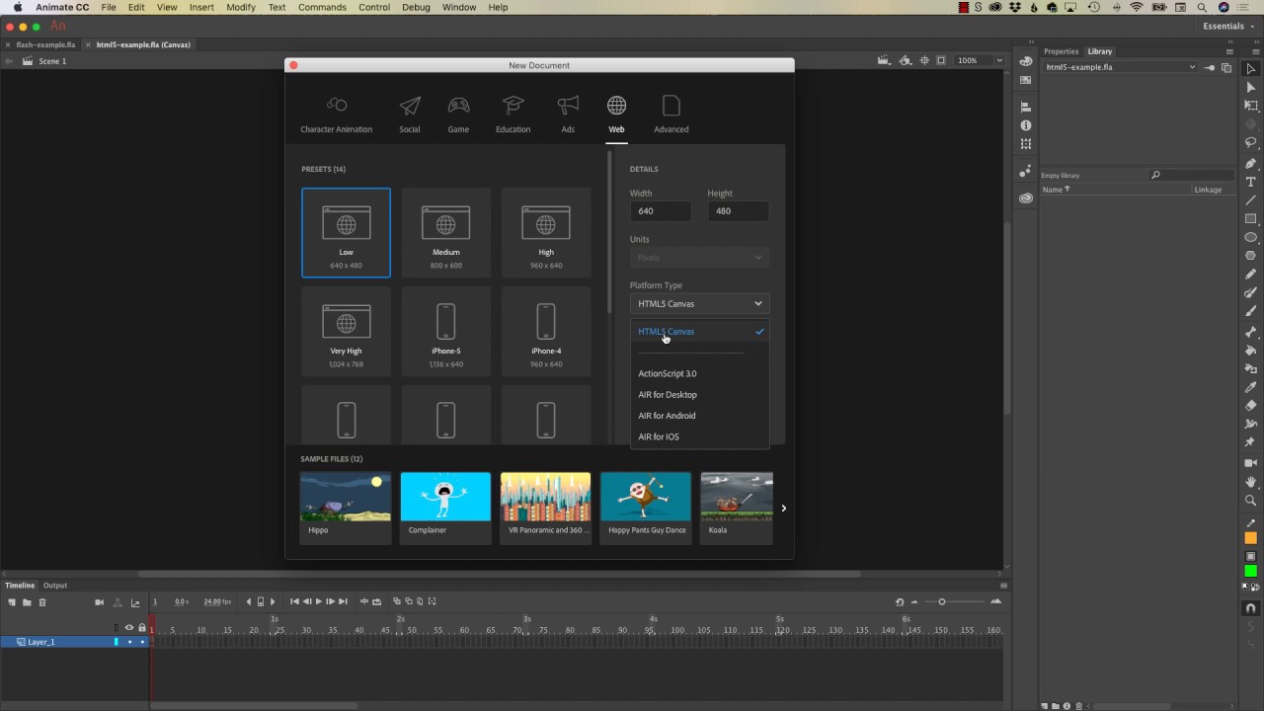
Task: Select the Pen tool
Action: pyautogui.click(x=1250, y=163)
